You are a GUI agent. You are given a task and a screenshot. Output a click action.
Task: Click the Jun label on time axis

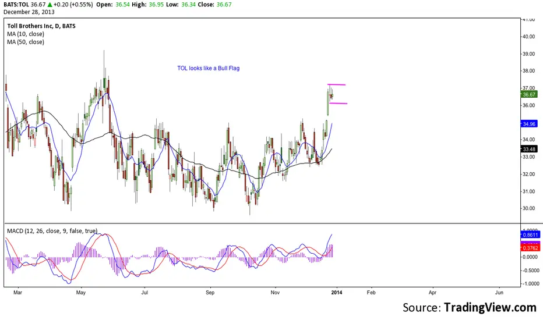coord(499,292)
